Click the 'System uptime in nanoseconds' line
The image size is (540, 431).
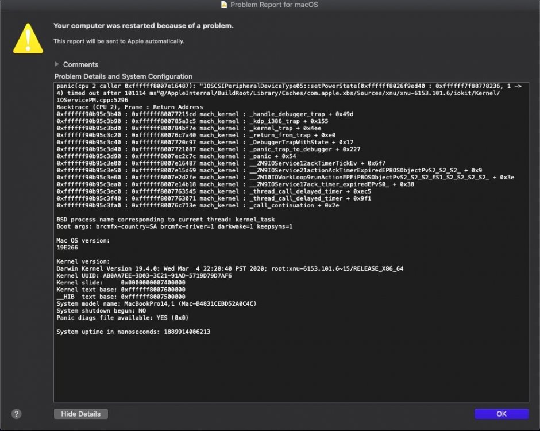[133, 332]
